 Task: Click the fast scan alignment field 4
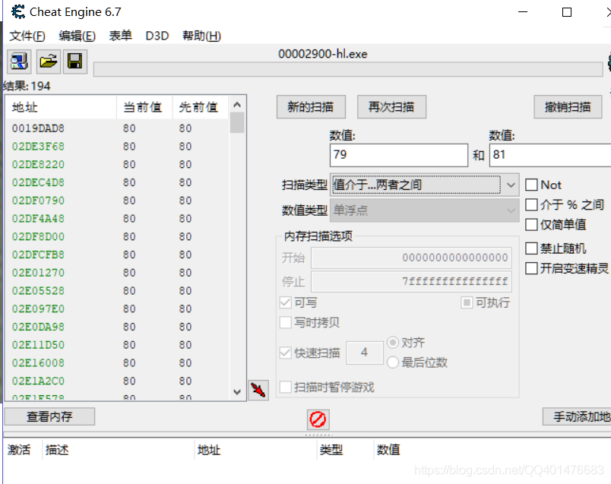click(364, 353)
